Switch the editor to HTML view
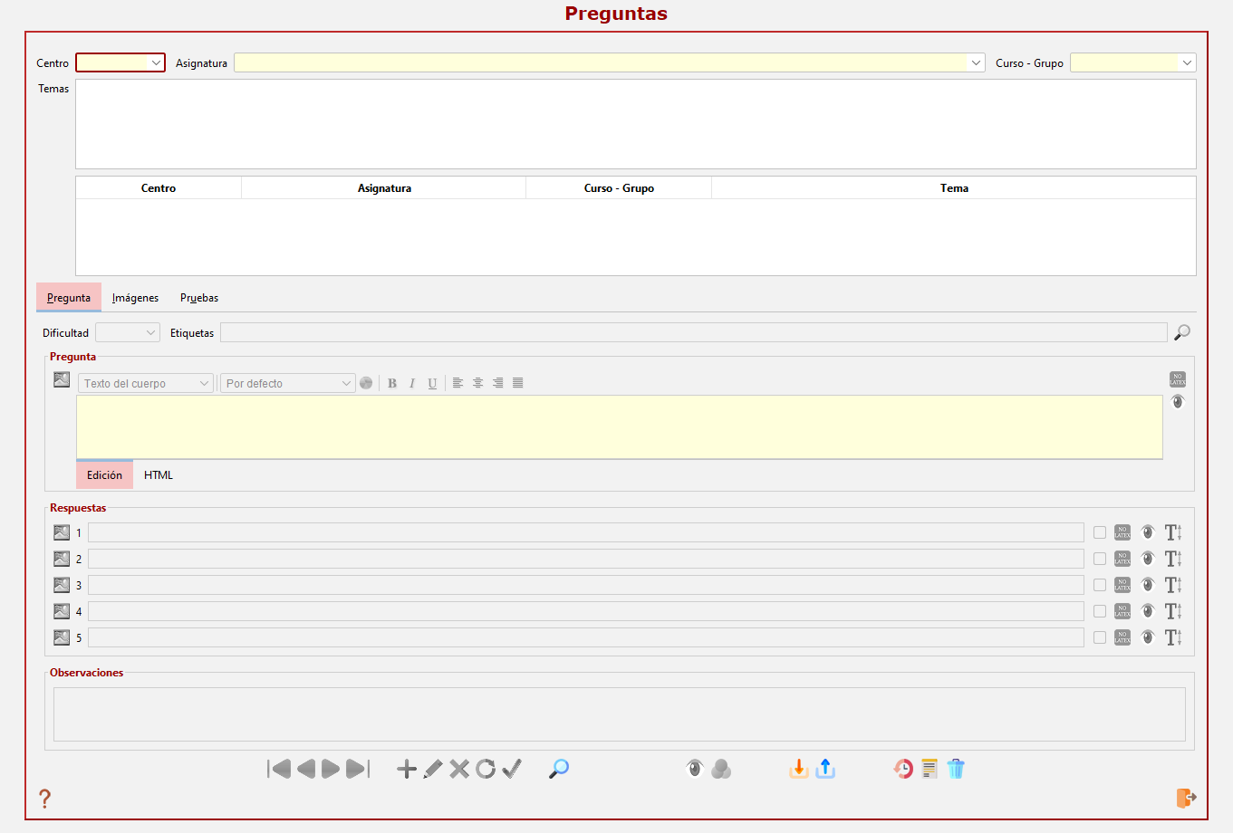The image size is (1233, 833). pyautogui.click(x=159, y=474)
